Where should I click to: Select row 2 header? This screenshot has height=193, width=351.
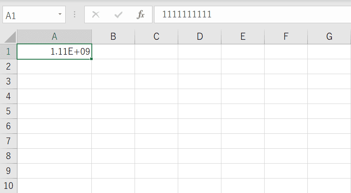point(8,67)
